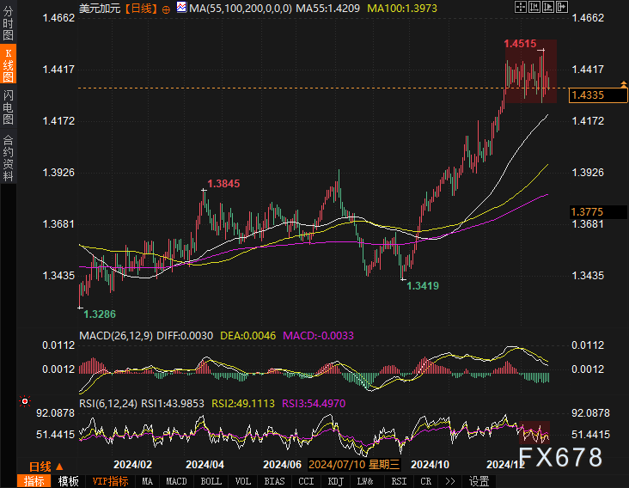The image size is (629, 488).
Task: Open the 设置 settings button
Action: point(479,481)
